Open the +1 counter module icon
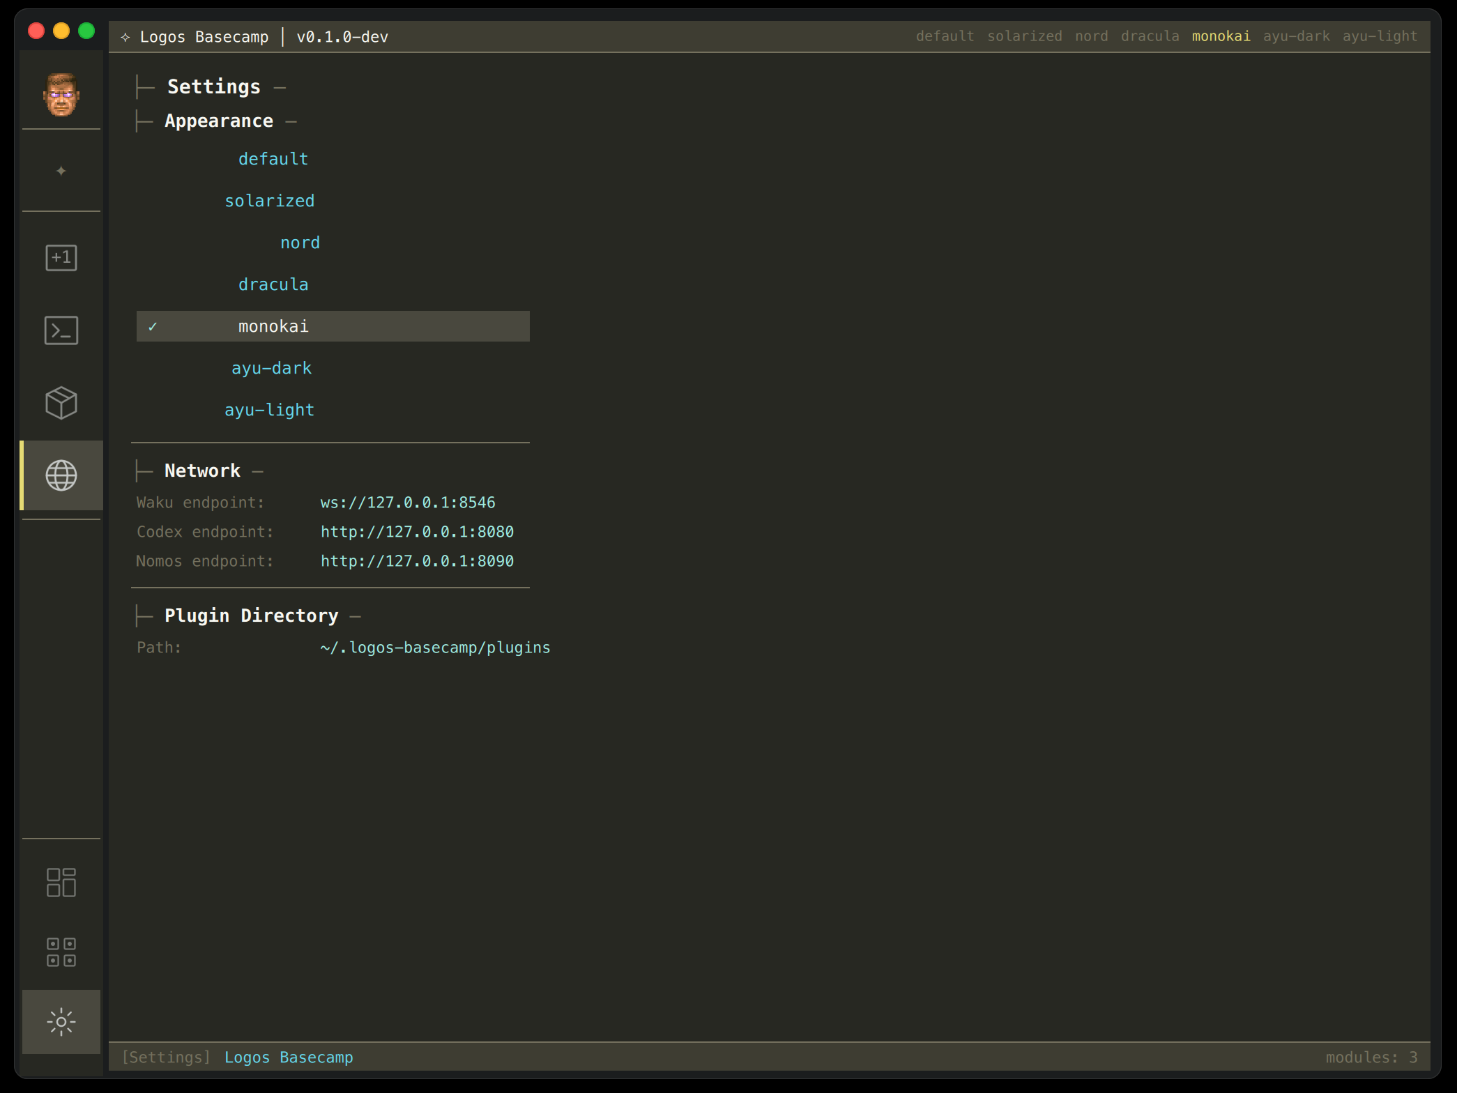Image resolution: width=1457 pixels, height=1093 pixels. click(x=61, y=258)
